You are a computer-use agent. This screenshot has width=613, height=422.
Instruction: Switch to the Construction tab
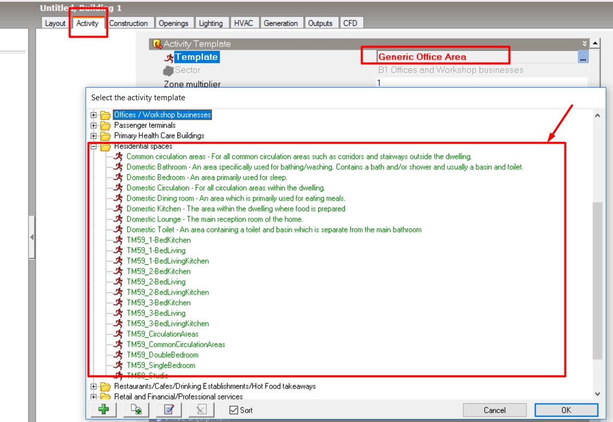(x=128, y=23)
